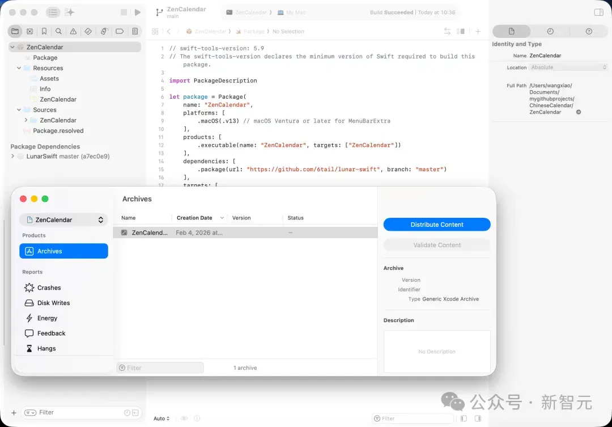The width and height of the screenshot is (612, 427).
Task: Open the Debug navigator icon
Action: pyautogui.click(x=104, y=31)
